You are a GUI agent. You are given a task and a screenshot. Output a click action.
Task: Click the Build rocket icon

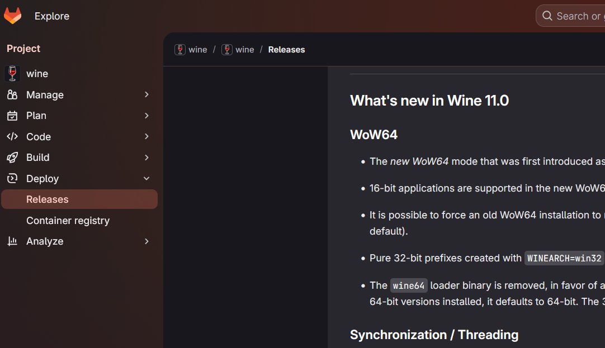coord(12,158)
